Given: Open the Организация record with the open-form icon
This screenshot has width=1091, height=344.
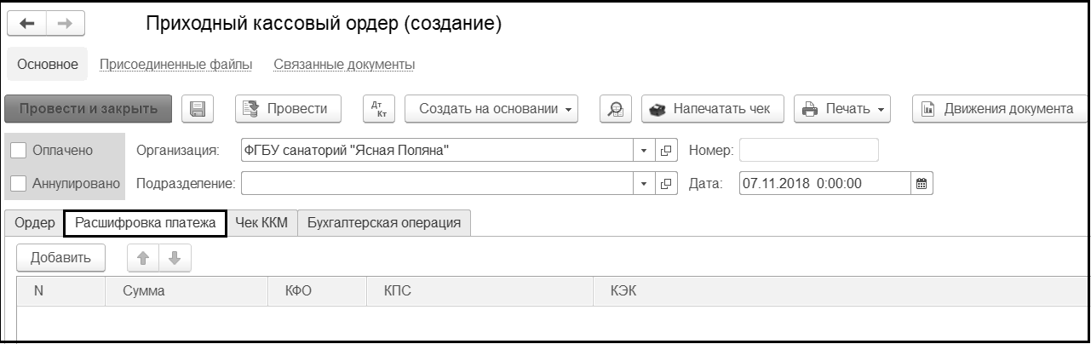Looking at the screenshot, I should 666,151.
